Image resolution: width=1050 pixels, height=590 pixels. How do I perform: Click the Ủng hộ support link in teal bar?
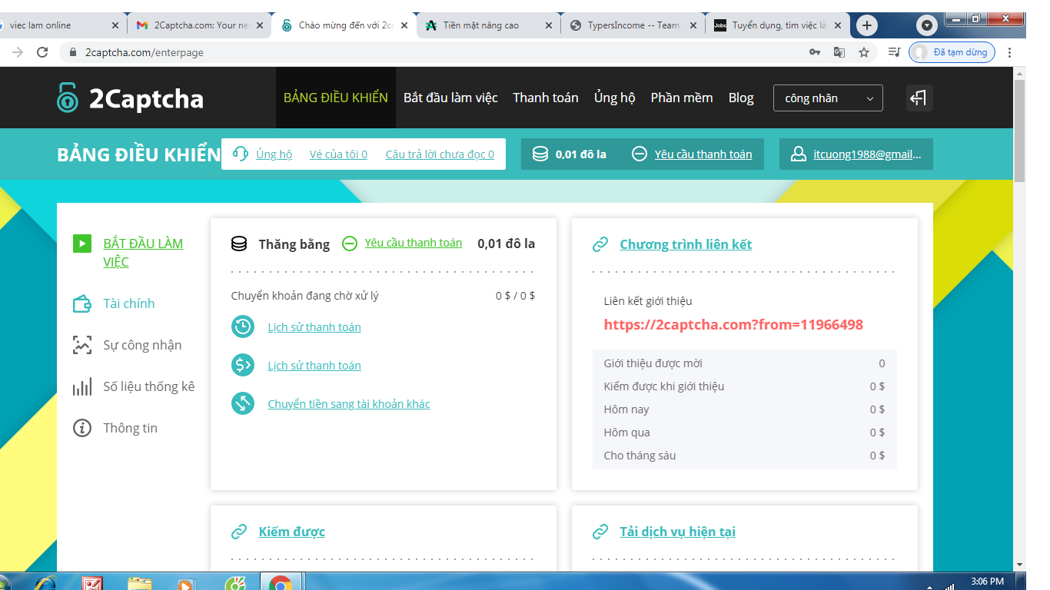(x=274, y=154)
